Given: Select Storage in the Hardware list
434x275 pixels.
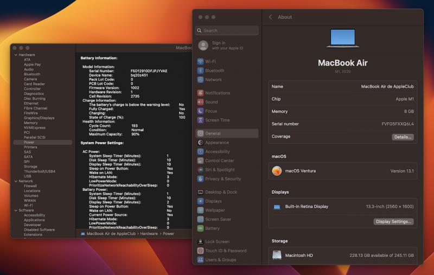Looking at the screenshot, I should tap(30, 167).
